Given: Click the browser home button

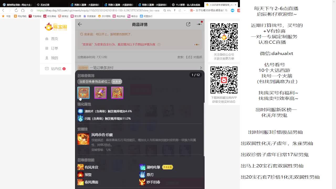Looking at the screenshot, I should click(23, 10).
